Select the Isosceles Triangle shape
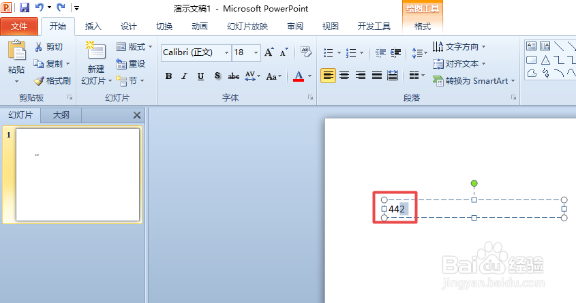Screen dimensions: 576x303 point(545,59)
